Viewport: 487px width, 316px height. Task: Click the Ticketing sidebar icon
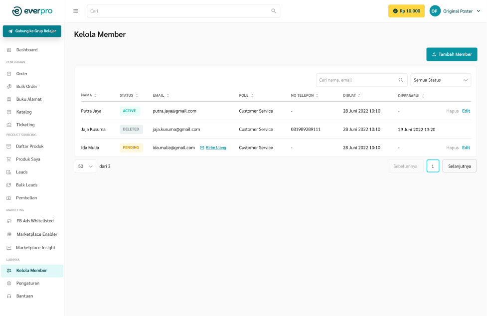pyautogui.click(x=9, y=125)
